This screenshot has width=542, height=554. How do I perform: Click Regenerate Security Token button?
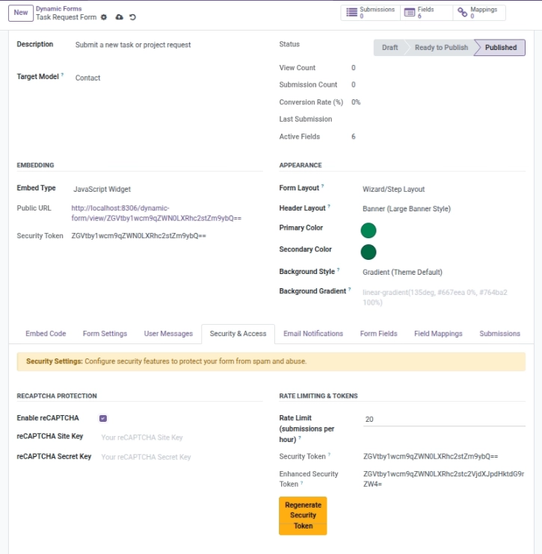[303, 515]
